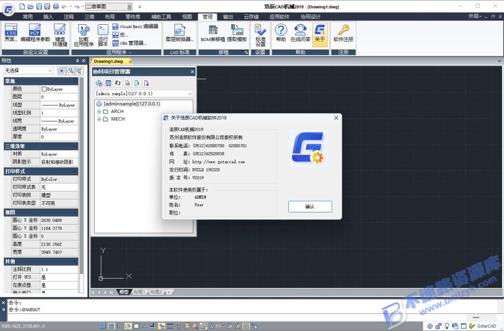Toggle lineweight display in status bar
The height and width of the screenshot is (331, 504).
coord(170,326)
